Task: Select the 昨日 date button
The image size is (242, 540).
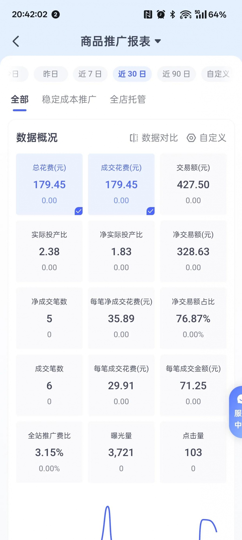Action: click(x=51, y=74)
